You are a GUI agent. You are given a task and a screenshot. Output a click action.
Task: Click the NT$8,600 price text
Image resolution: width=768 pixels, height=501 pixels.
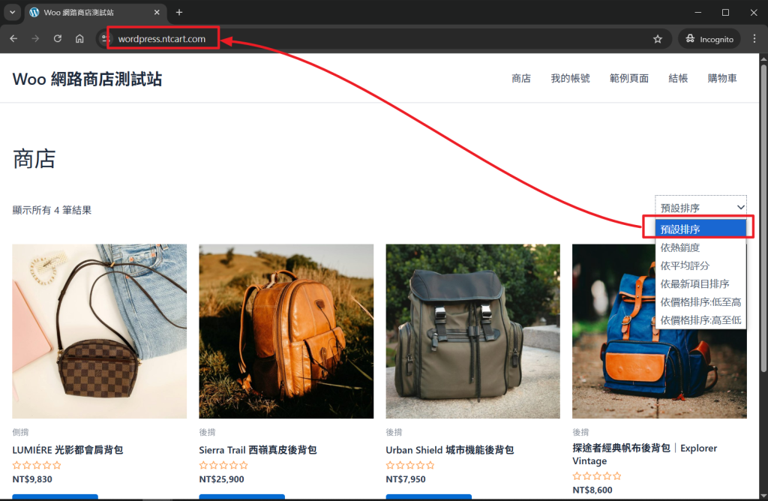(x=592, y=490)
